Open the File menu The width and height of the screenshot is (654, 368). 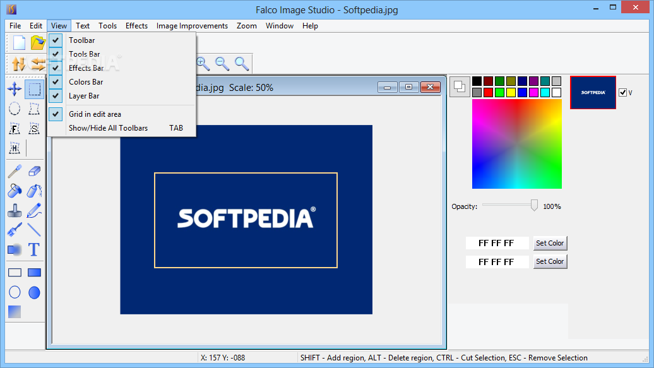15,26
